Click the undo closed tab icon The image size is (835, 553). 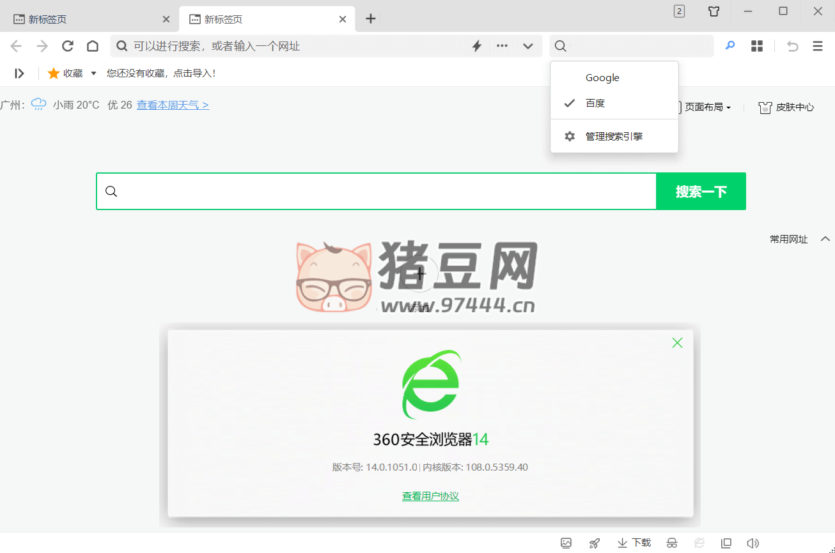(x=793, y=46)
